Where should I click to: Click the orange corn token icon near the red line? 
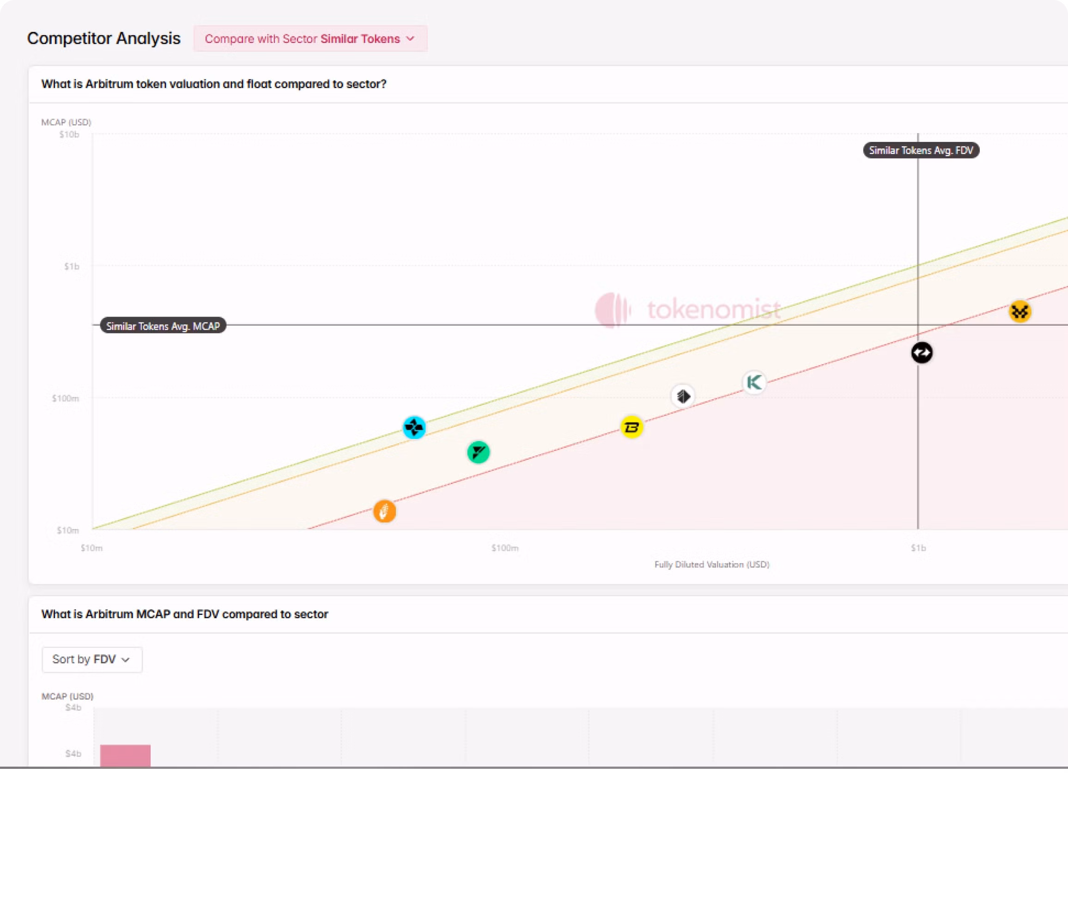384,511
